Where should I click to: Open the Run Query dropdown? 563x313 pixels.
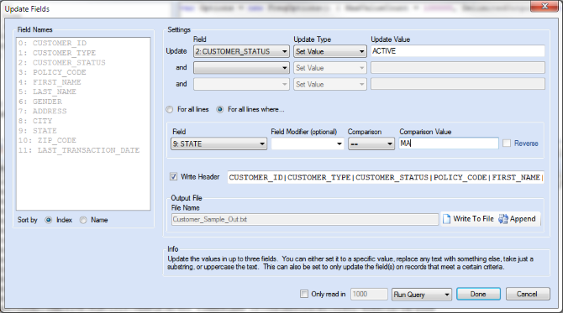tap(422, 295)
